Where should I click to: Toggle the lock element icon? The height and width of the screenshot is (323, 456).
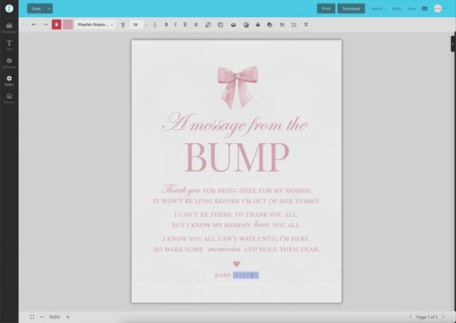pos(258,25)
